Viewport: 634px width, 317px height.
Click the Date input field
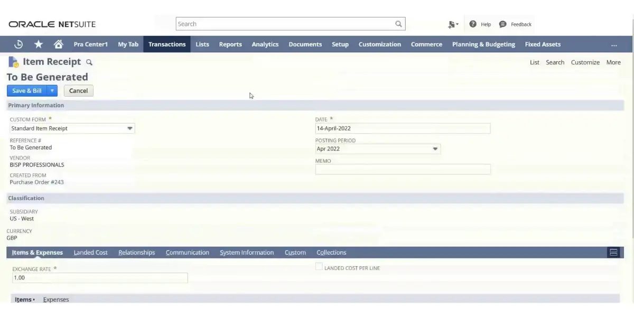tap(403, 128)
